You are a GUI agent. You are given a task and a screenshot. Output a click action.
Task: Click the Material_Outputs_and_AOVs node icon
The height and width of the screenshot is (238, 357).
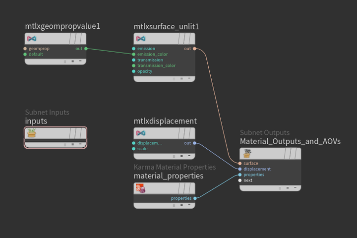247,153
